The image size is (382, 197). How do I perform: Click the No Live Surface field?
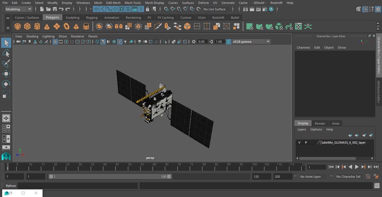click(216, 9)
